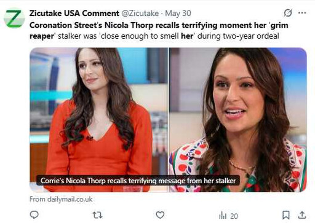Follow the From dailymail.co.uk link
Screen dimensions: 315x223
coord(61,199)
